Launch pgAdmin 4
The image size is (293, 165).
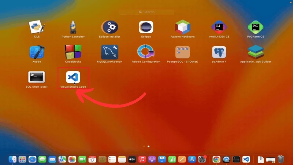219,52
